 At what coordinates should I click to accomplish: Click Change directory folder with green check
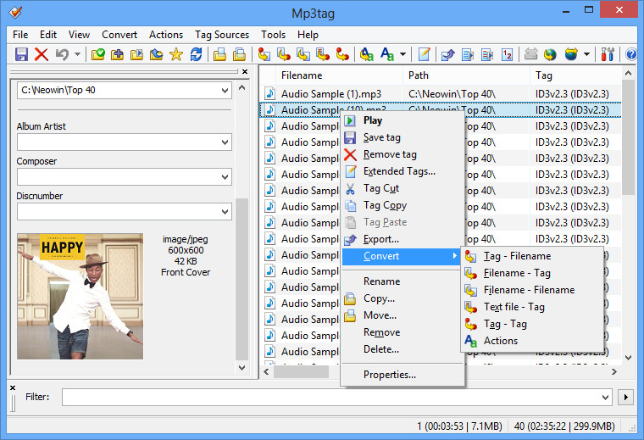pyautogui.click(x=97, y=54)
